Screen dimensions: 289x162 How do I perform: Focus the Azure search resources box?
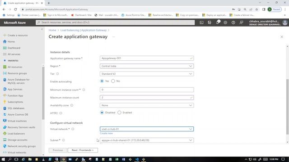pos(115,22)
